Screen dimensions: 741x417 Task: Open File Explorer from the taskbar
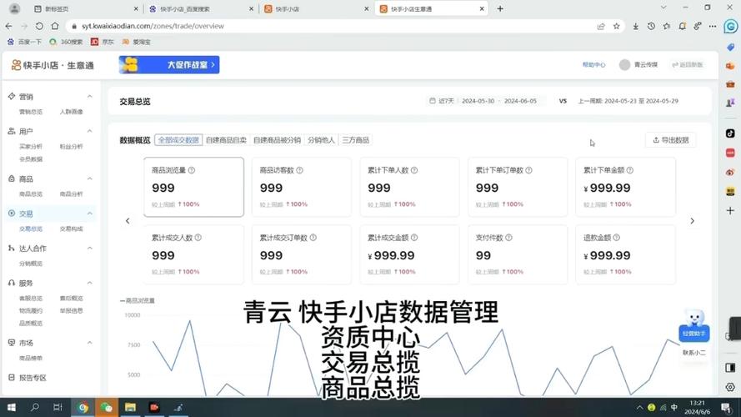pos(130,407)
